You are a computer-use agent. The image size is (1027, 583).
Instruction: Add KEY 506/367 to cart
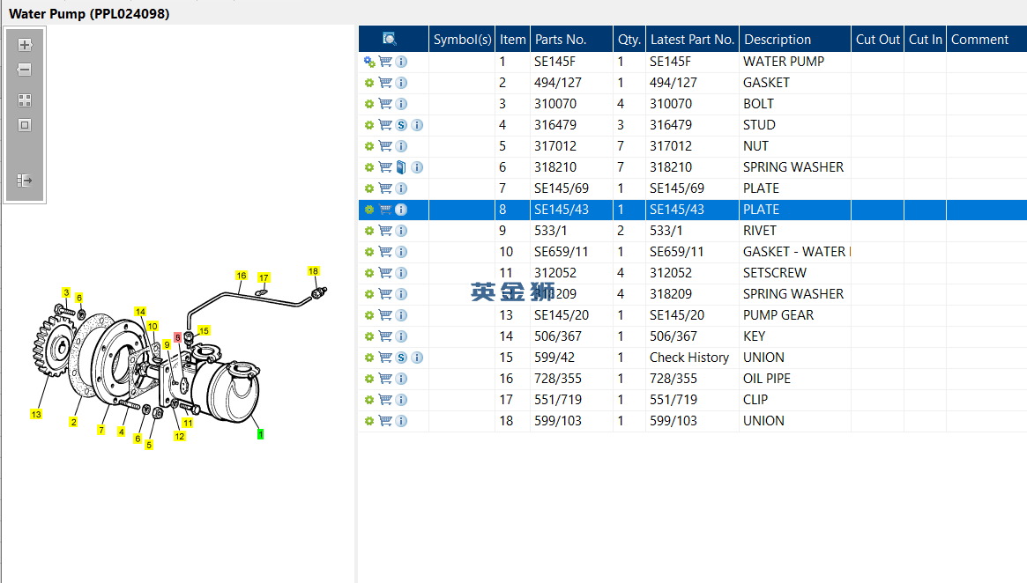(x=385, y=336)
